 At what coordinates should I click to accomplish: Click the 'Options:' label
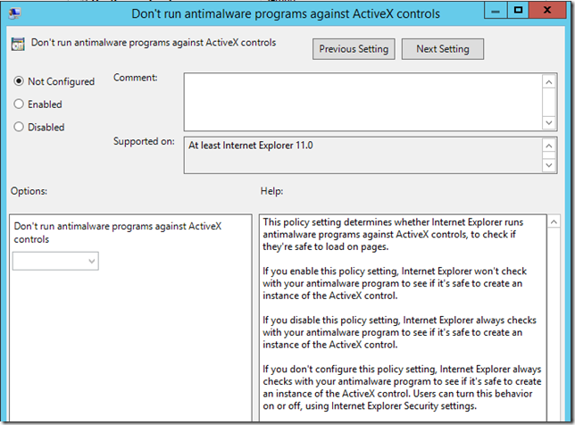(x=29, y=191)
